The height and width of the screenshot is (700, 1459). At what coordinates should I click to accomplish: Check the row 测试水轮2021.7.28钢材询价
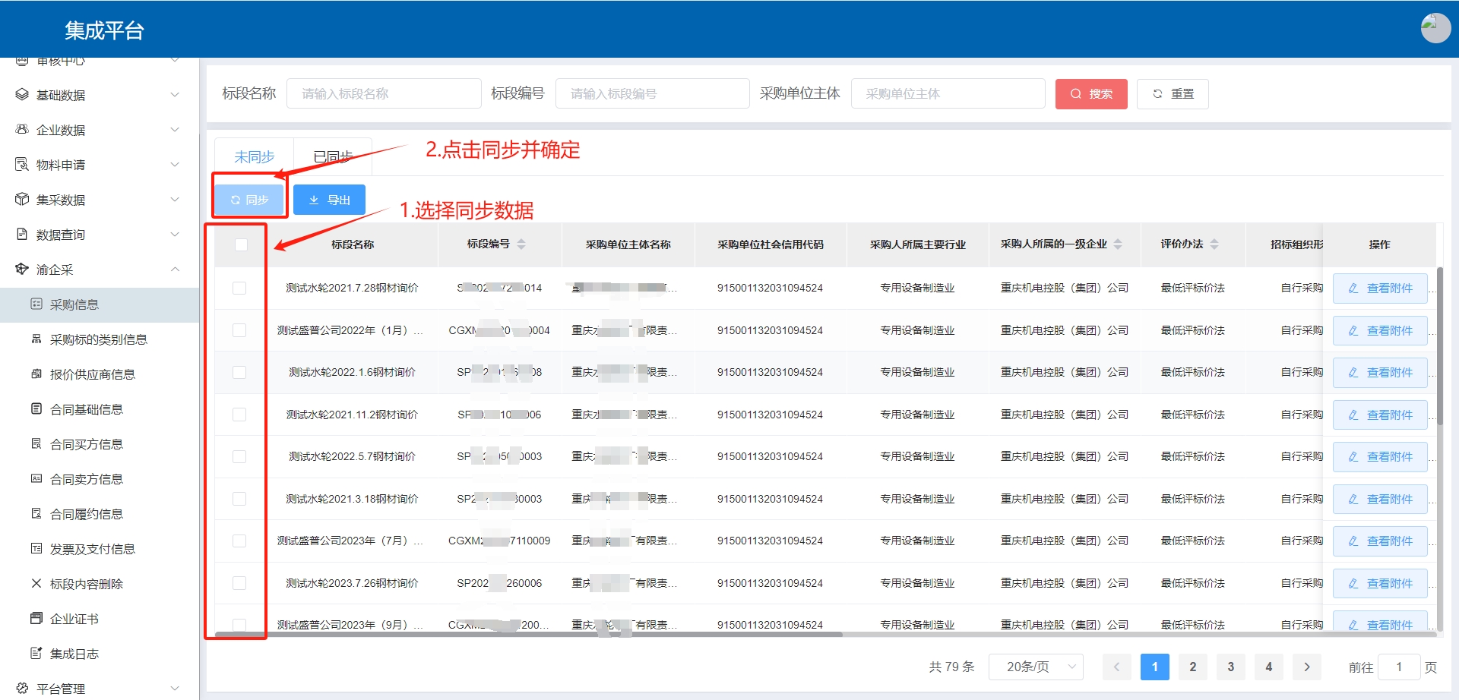point(239,289)
